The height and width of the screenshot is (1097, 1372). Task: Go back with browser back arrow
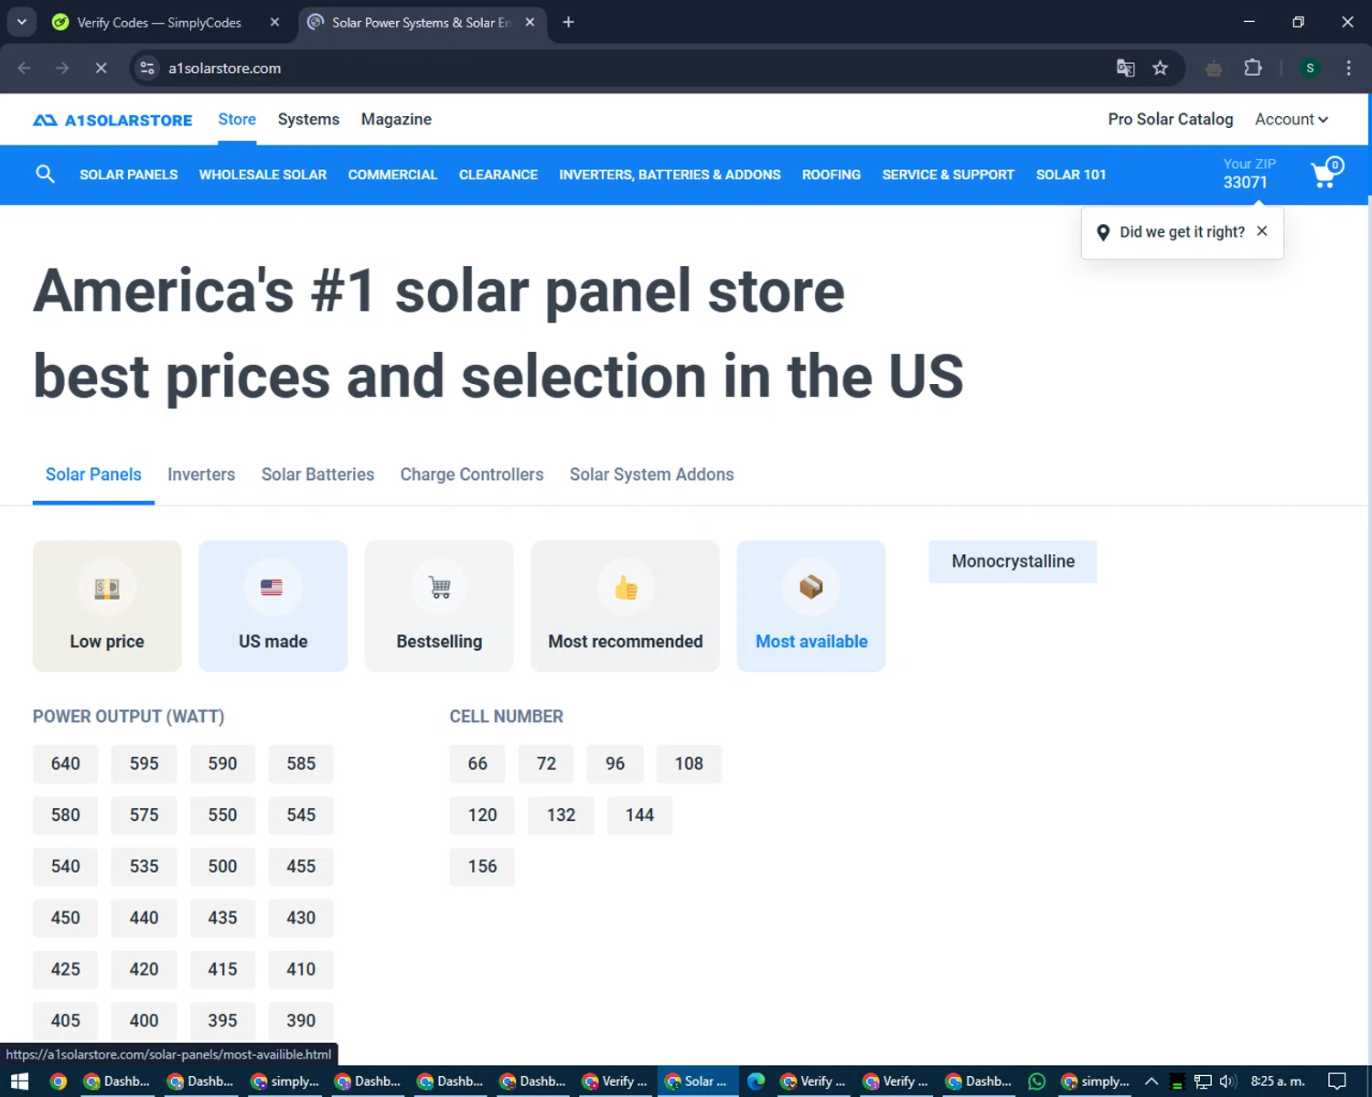click(x=25, y=68)
